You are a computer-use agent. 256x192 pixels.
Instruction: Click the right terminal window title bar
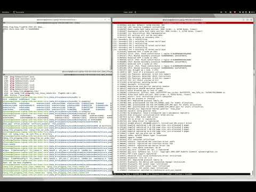[183, 20]
